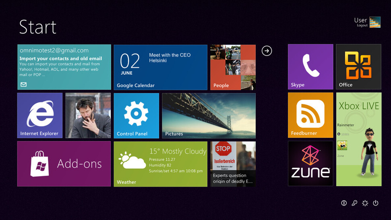
Task: Open the Google Calendar tile
Action: pos(161,67)
